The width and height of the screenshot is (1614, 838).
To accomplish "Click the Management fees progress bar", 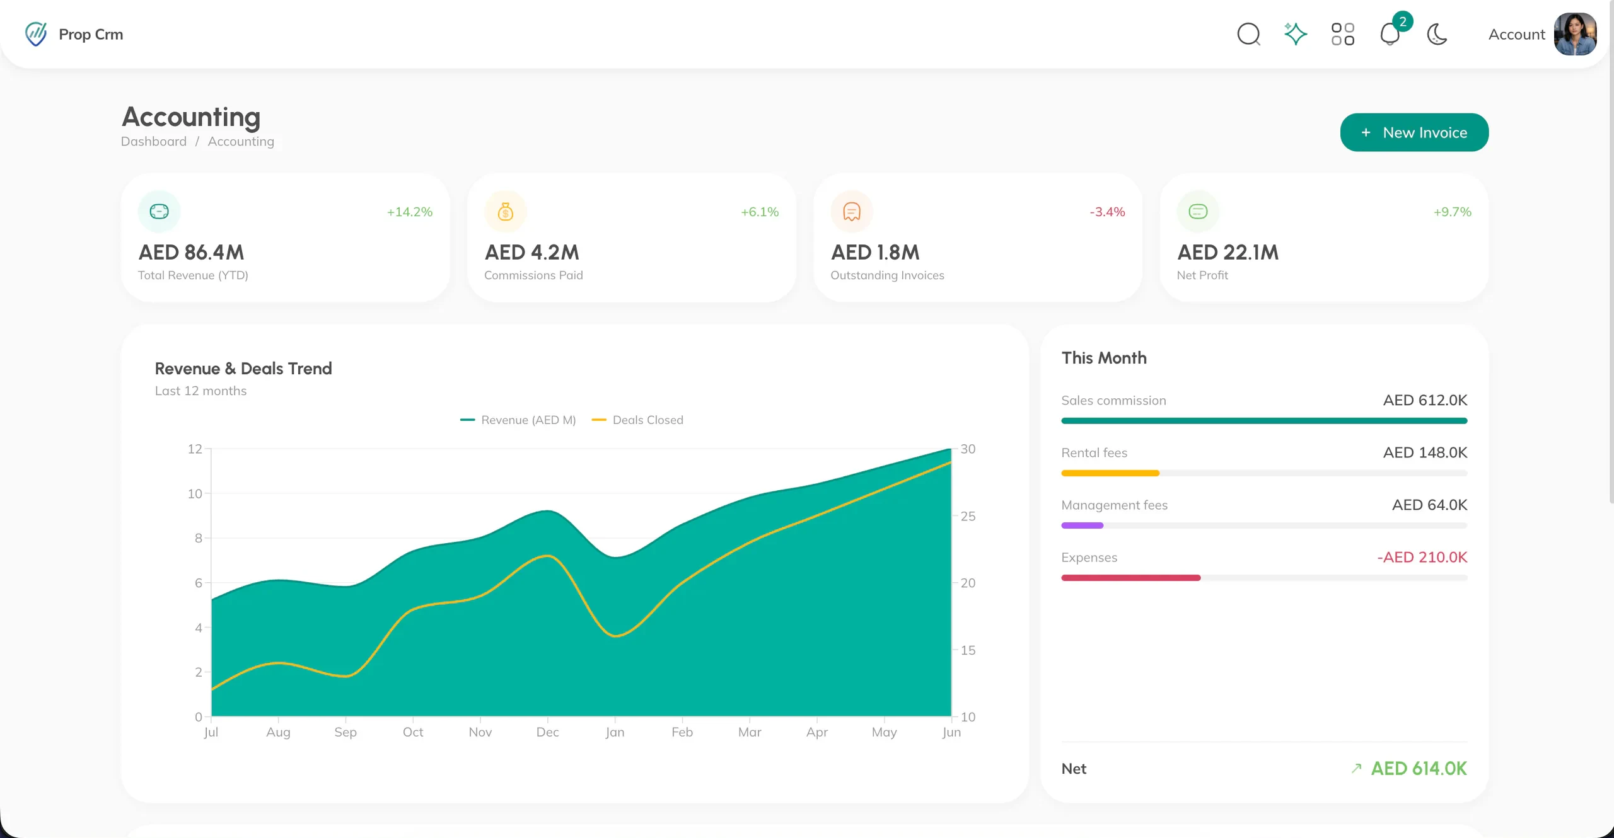I will click(x=1264, y=525).
